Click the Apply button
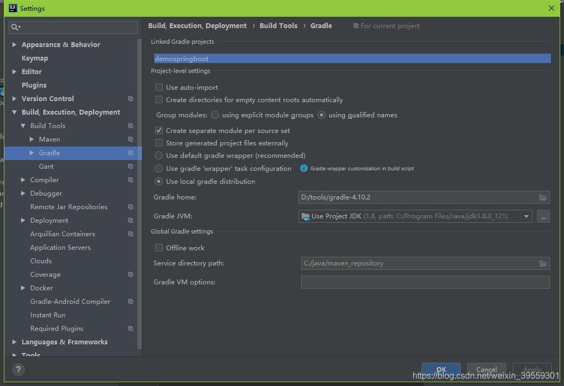Viewport: 564px width, 386px height. [532, 369]
